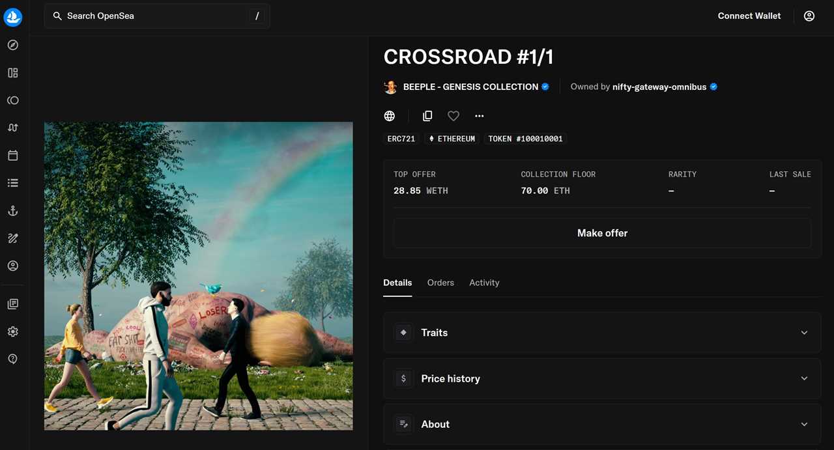This screenshot has height=450, width=834.
Task: Expand the About section
Action: pos(602,424)
